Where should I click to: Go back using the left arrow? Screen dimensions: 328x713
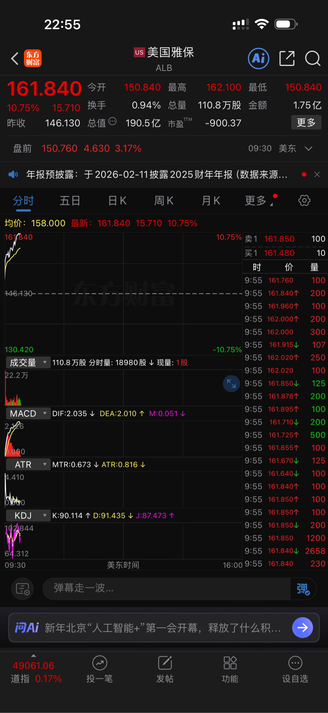(15, 59)
